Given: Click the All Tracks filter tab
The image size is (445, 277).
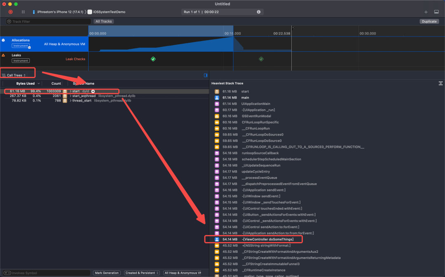Looking at the screenshot, I should [x=103, y=21].
